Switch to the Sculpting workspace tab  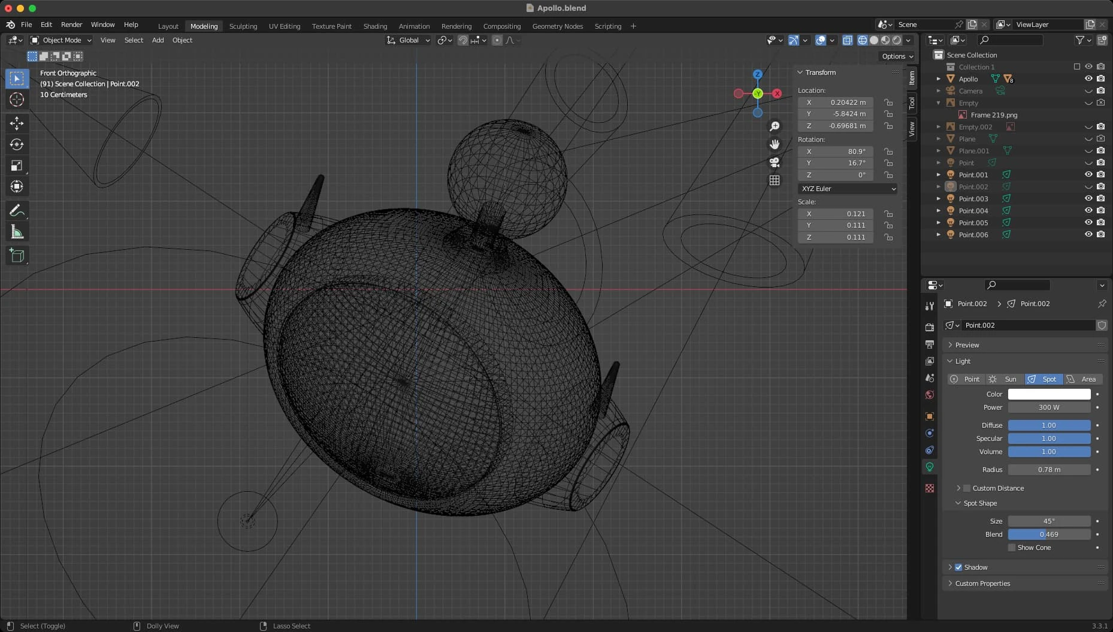[243, 26]
